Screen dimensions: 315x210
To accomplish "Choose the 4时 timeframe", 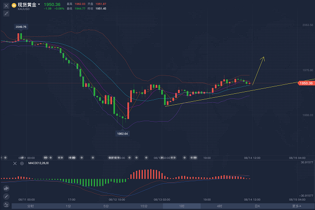I will [x=219, y=206].
